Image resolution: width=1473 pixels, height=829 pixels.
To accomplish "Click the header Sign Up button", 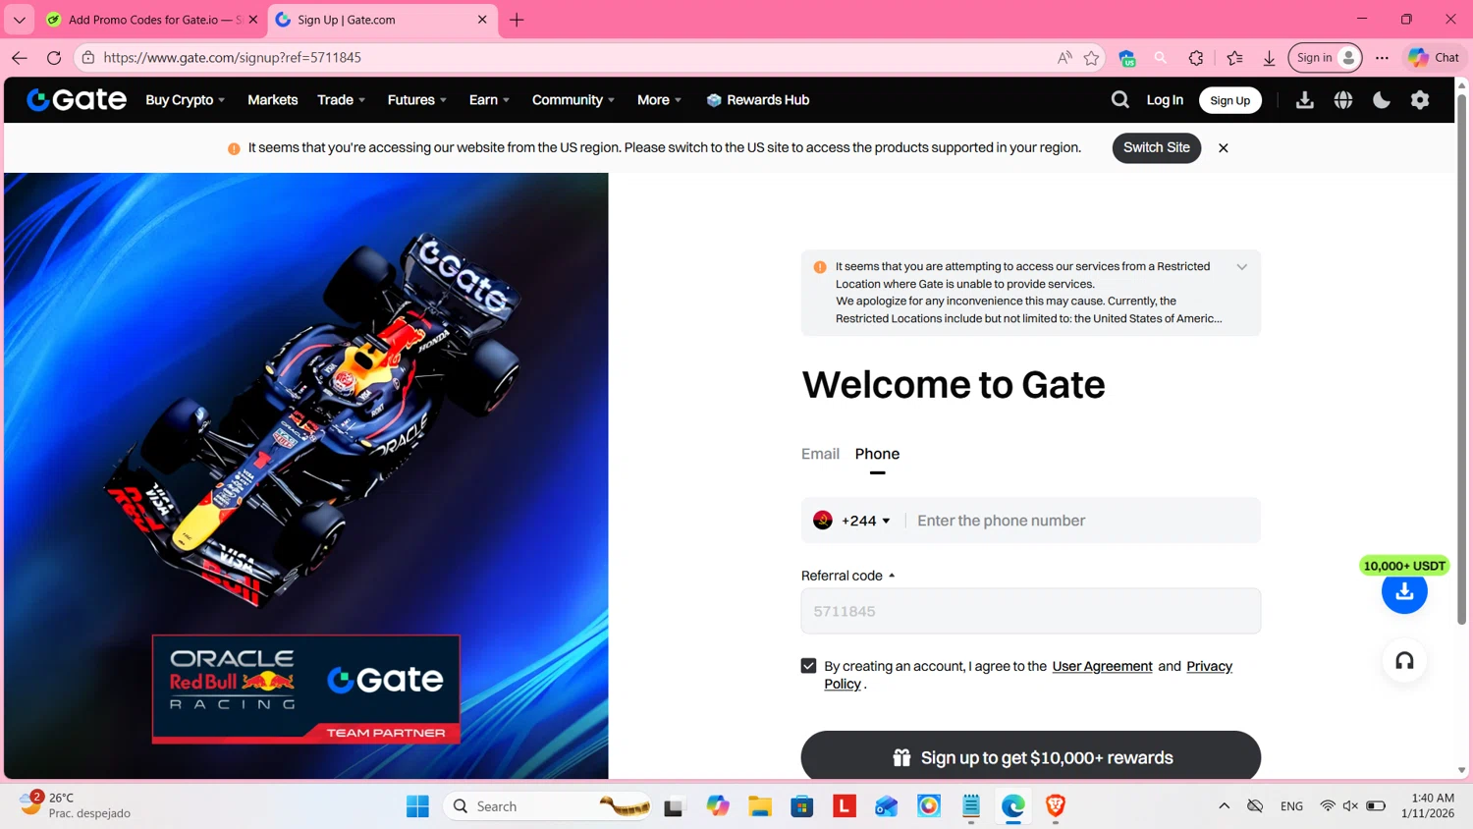I will tap(1229, 100).
